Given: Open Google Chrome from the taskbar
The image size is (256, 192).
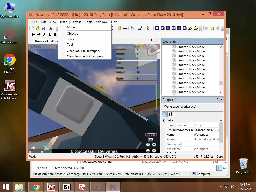Looking at the screenshot, I should (36, 187).
